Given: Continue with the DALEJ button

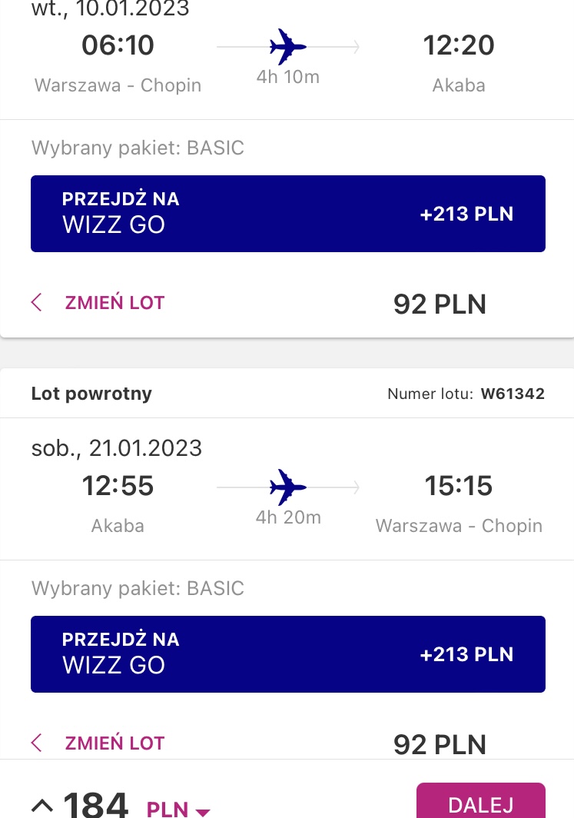Looking at the screenshot, I should coord(481,801).
